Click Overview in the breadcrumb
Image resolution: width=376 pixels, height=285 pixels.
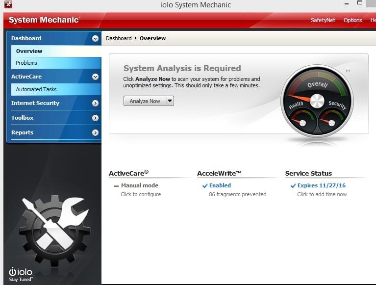point(152,38)
